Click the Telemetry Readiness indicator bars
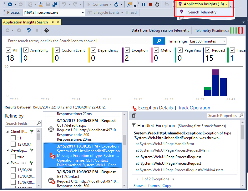Screen dimensions: 248x191 tap(236, 31)
